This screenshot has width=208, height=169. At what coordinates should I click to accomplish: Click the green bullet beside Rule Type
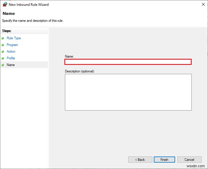(3, 38)
